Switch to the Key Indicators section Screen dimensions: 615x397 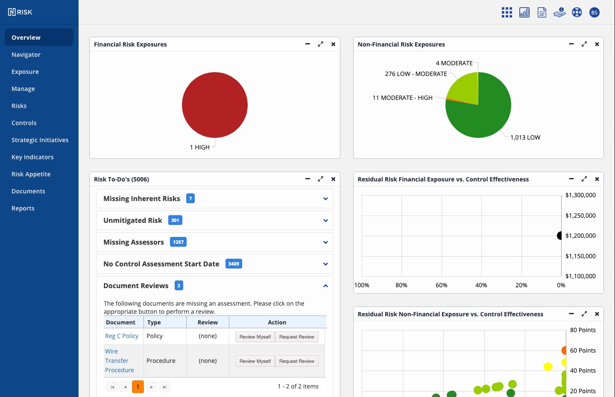coord(32,157)
